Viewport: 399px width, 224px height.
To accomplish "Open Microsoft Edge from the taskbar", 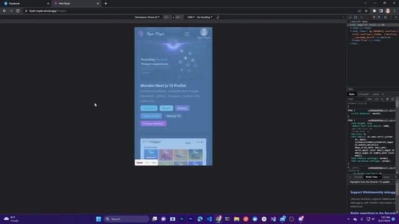I will [x=200, y=219].
